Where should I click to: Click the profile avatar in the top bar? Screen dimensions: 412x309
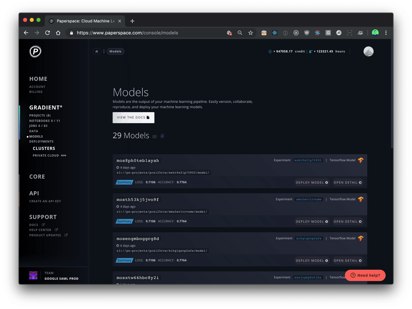click(368, 51)
